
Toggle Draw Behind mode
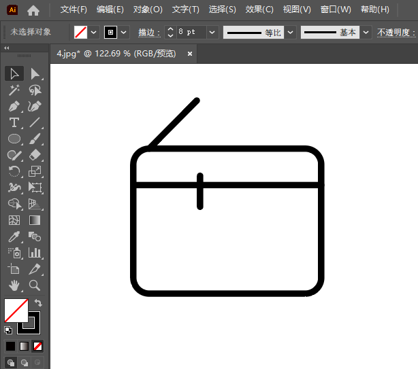[x=25, y=362]
